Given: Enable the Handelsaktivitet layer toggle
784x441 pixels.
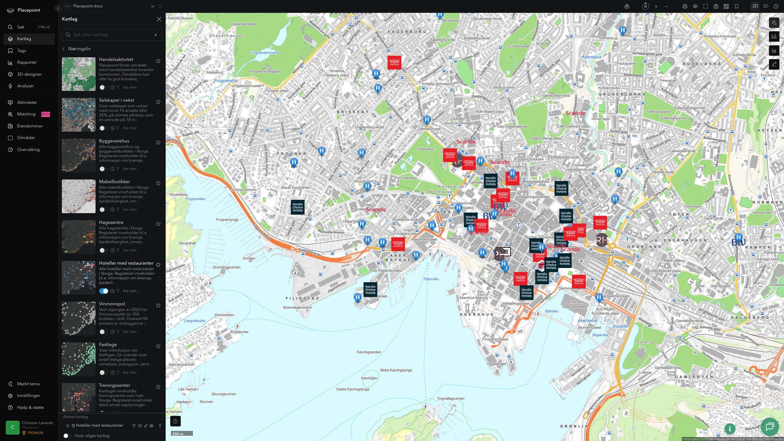Looking at the screenshot, I should (x=104, y=87).
